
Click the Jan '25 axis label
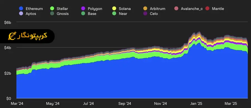[x=196, y=104]
